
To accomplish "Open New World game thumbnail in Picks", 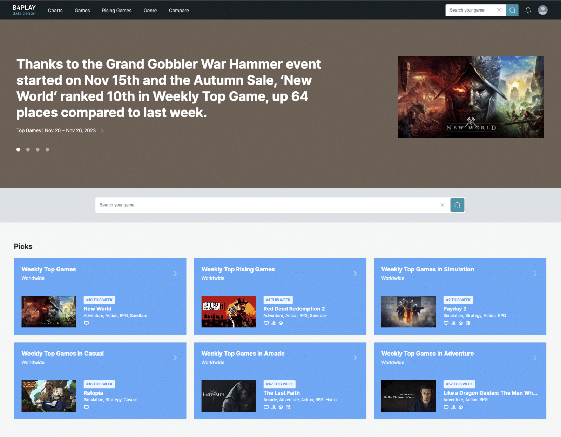I will [49, 311].
